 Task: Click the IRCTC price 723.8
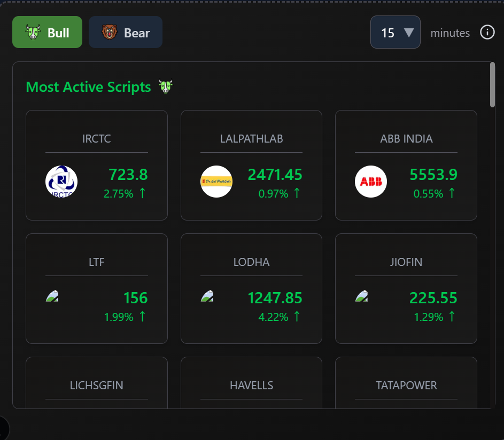(128, 175)
